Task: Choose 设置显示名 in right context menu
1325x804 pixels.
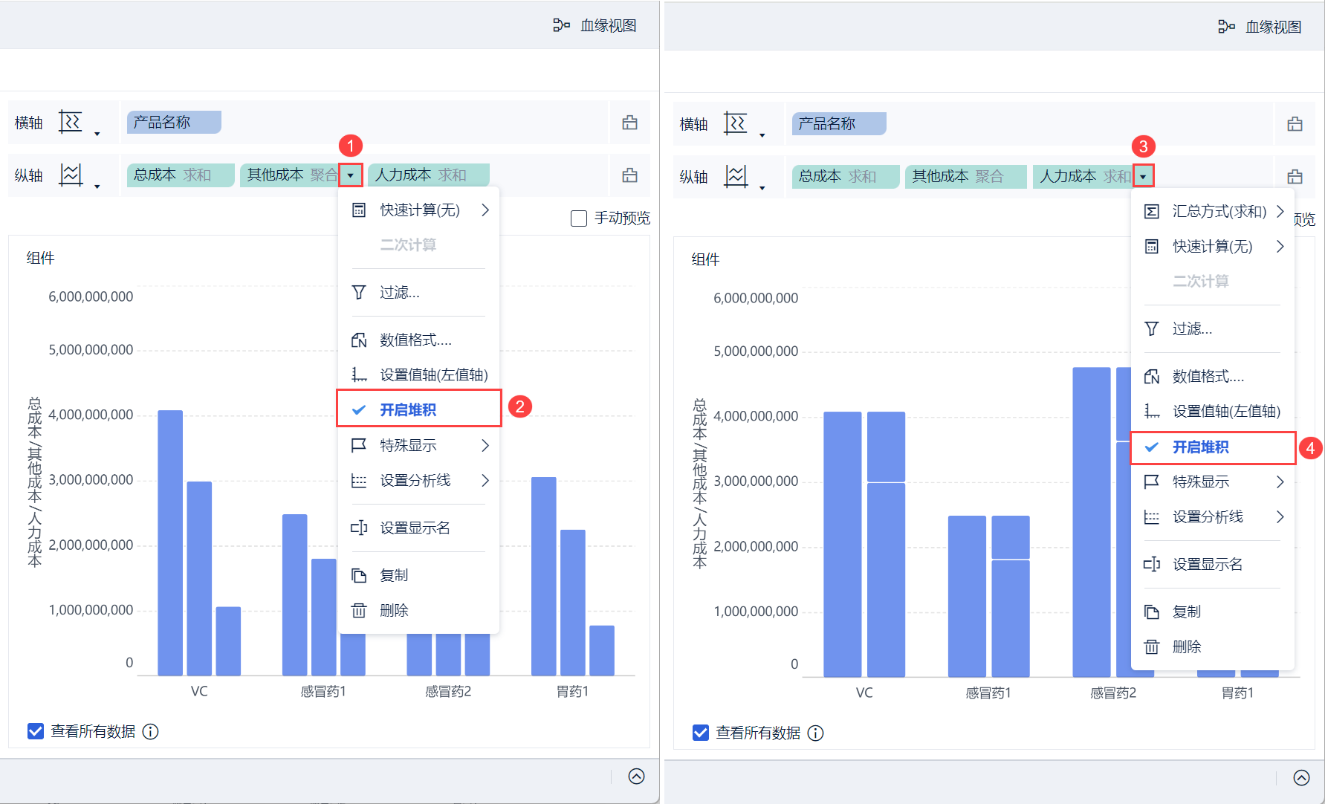Action: coord(1207,565)
